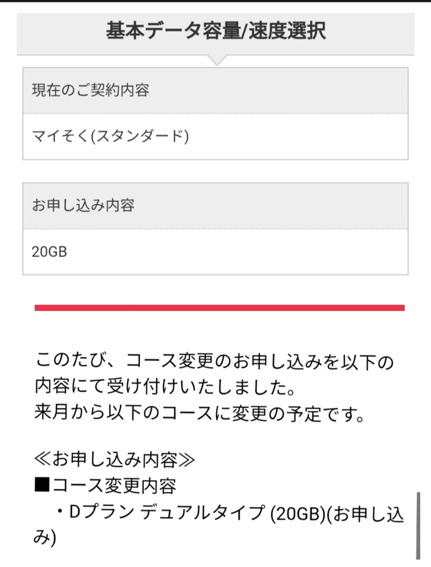Viewport: 431px width, 567px height.
Task: Click the コース変更内容 subheading text
Action: [114, 486]
